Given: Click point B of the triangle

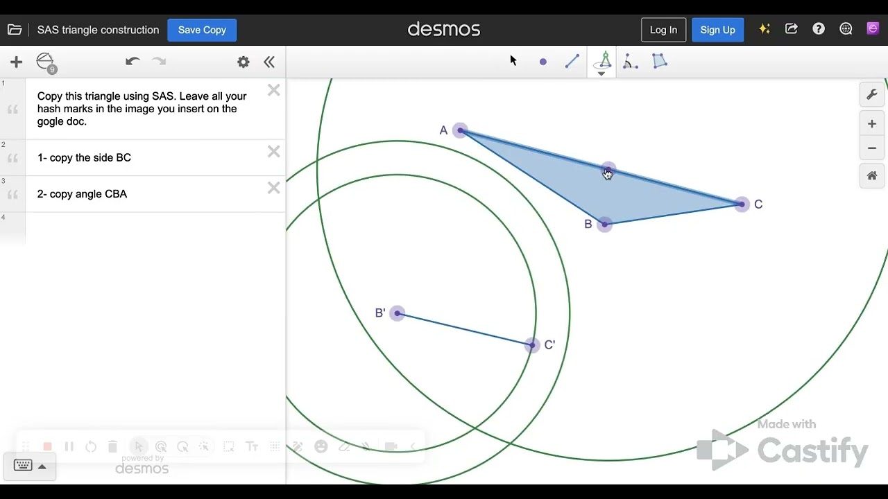Looking at the screenshot, I should point(604,224).
